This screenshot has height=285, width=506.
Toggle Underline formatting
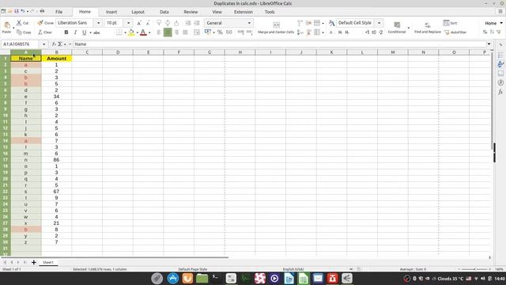pos(85,32)
